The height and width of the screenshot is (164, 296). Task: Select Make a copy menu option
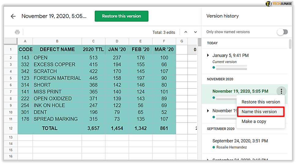point(254,121)
